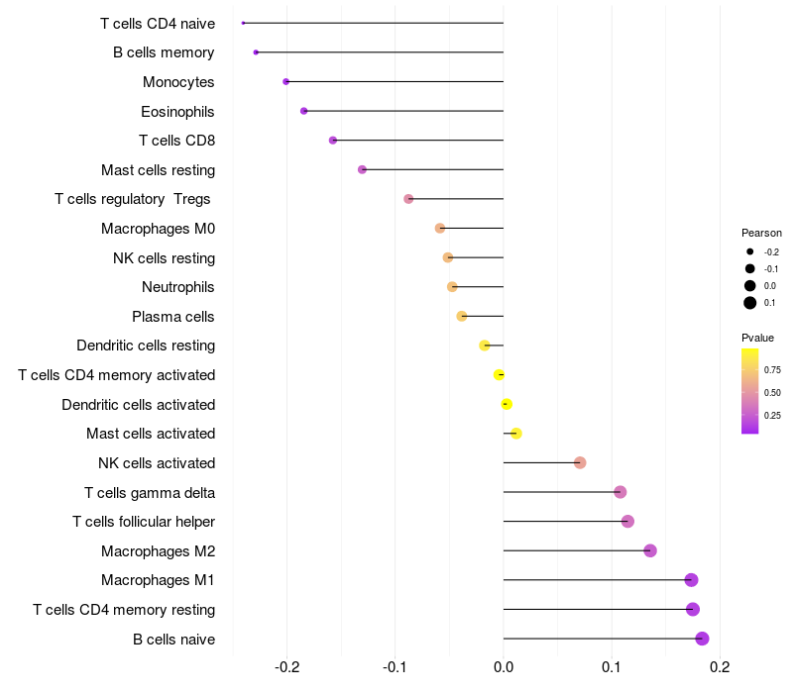Select the 'Macrophages M2' axis label
This screenshot has height=693, width=793.
[x=158, y=550]
